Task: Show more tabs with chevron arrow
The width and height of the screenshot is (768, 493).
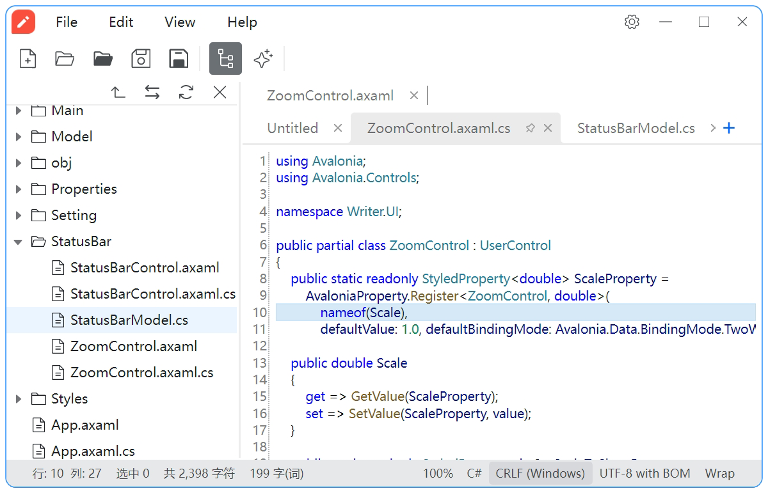Action: pos(713,128)
